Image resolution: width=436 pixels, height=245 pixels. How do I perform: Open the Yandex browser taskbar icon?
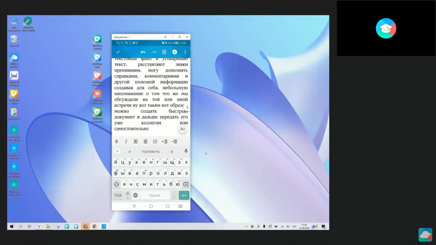(x=39, y=227)
